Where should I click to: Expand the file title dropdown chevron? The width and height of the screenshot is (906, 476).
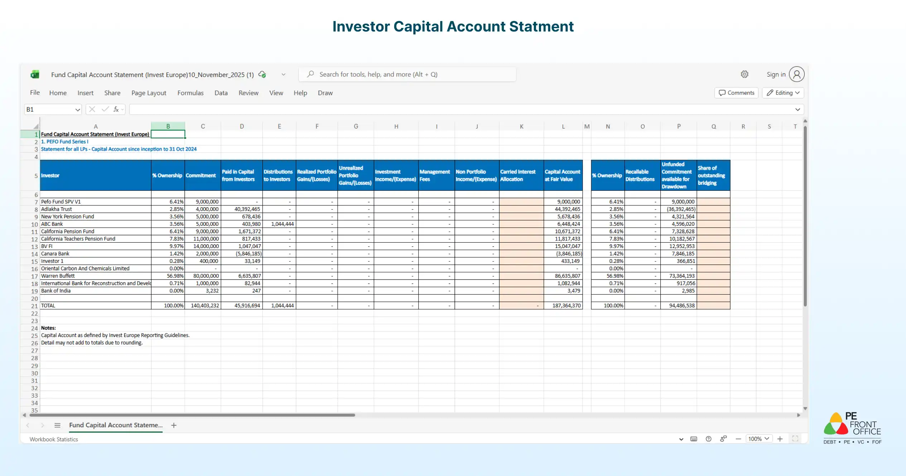pyautogui.click(x=283, y=74)
